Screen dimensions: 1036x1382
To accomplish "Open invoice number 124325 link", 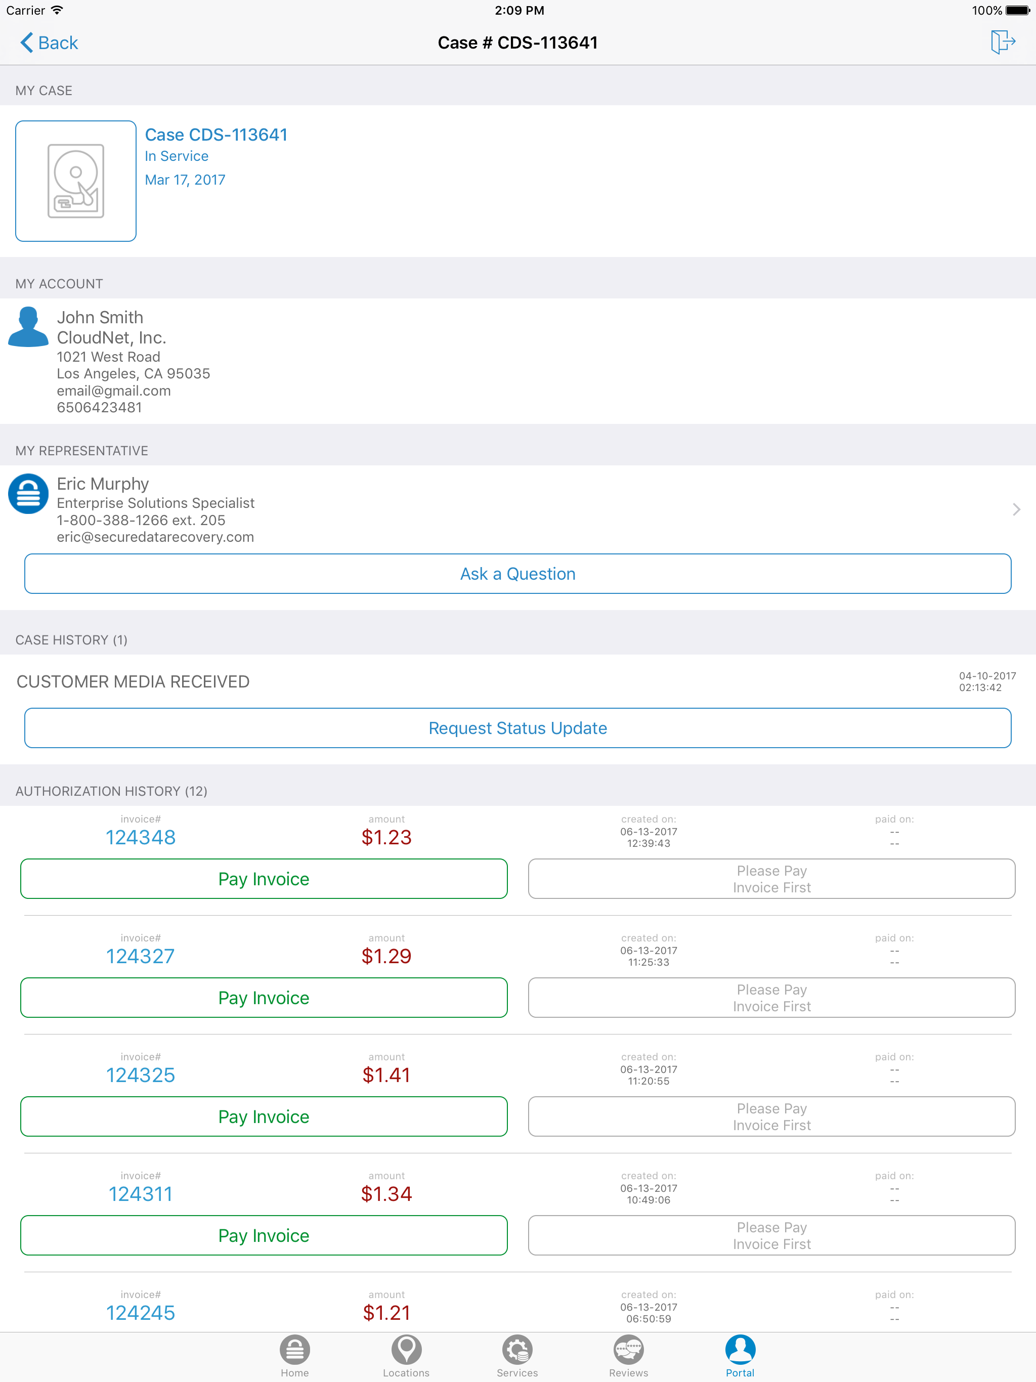I will tap(141, 1075).
